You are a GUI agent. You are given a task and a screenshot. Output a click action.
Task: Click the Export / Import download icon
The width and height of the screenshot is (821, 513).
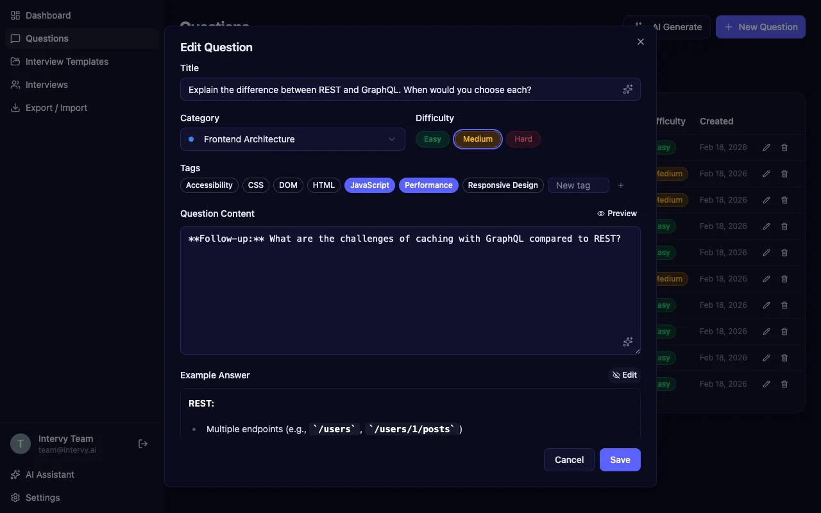point(15,107)
